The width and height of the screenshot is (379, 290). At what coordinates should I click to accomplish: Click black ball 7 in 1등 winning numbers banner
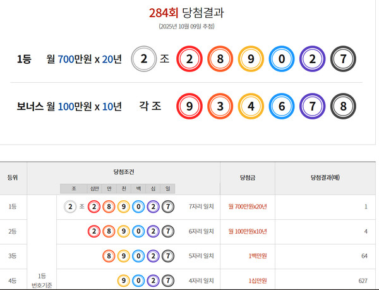coord(343,59)
